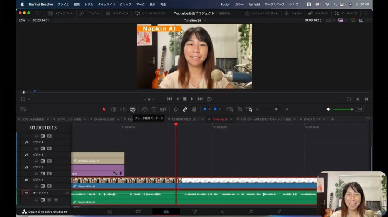
Task: Adjust the green volume slider
Action: [x=343, y=109]
